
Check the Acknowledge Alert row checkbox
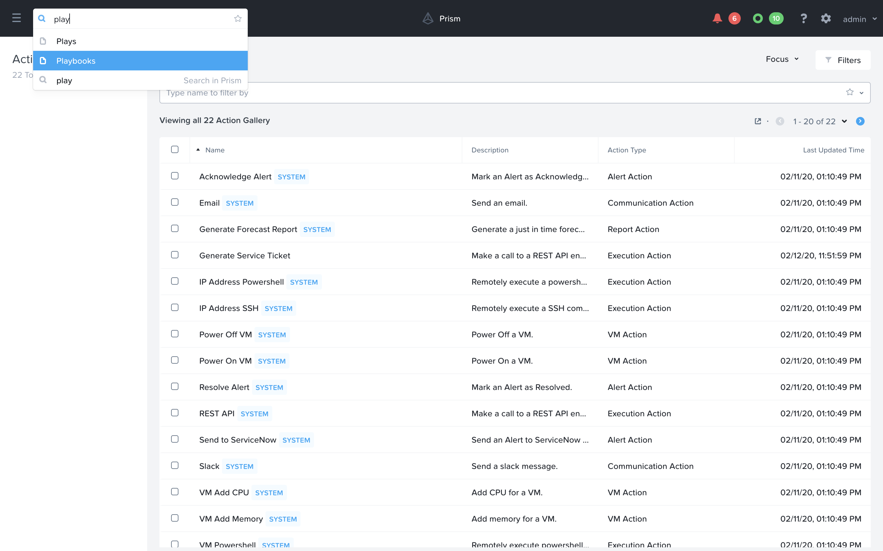[175, 176]
